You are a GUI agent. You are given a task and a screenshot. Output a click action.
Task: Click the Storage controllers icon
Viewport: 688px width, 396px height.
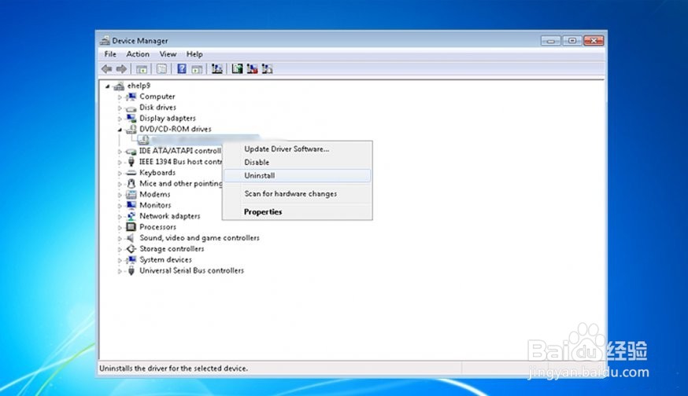131,249
